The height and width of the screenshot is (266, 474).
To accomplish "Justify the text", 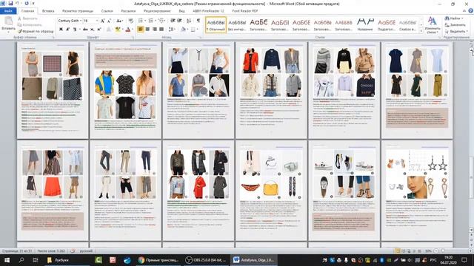I will pos(161,30).
